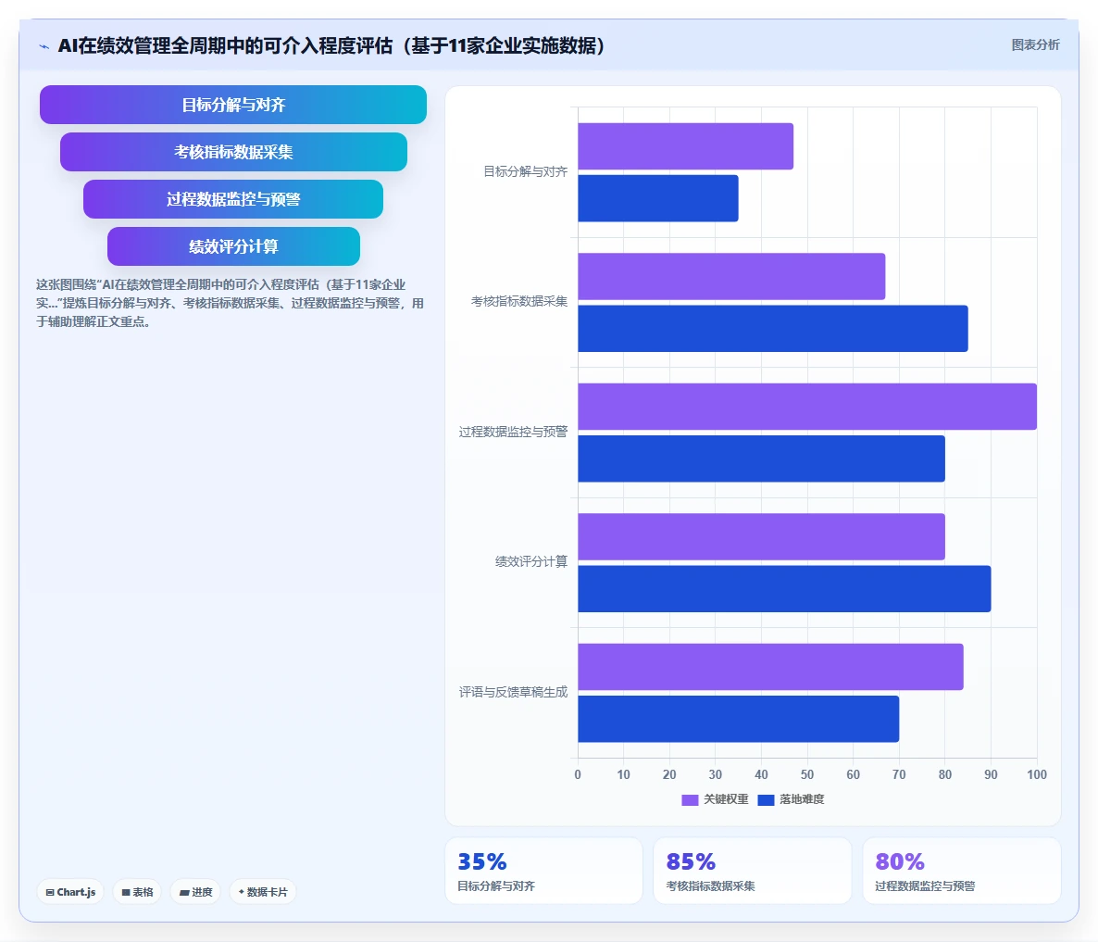This screenshot has width=1098, height=942.
Task: Click the description paragraph starting 这张图围绕
Action: click(230, 303)
